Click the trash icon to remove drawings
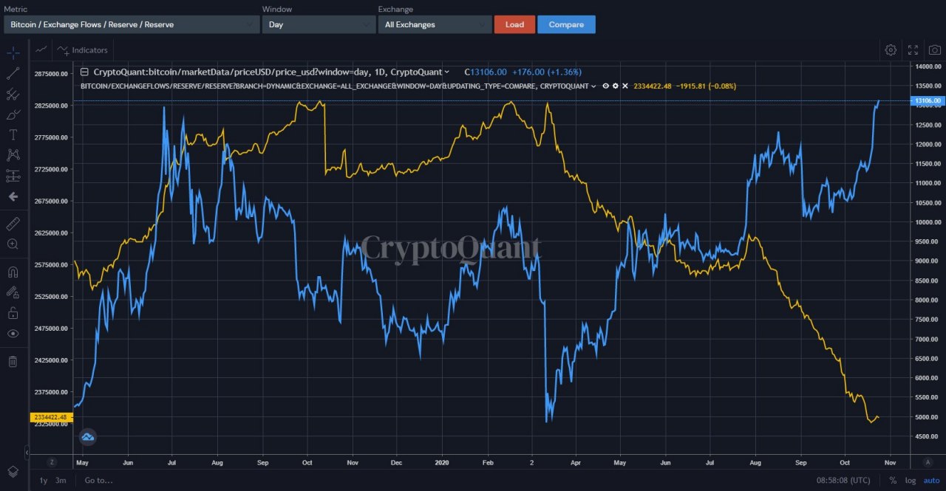Viewport: 946px width, 491px height. pos(13,361)
